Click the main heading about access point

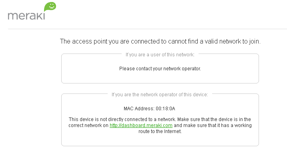(160, 42)
